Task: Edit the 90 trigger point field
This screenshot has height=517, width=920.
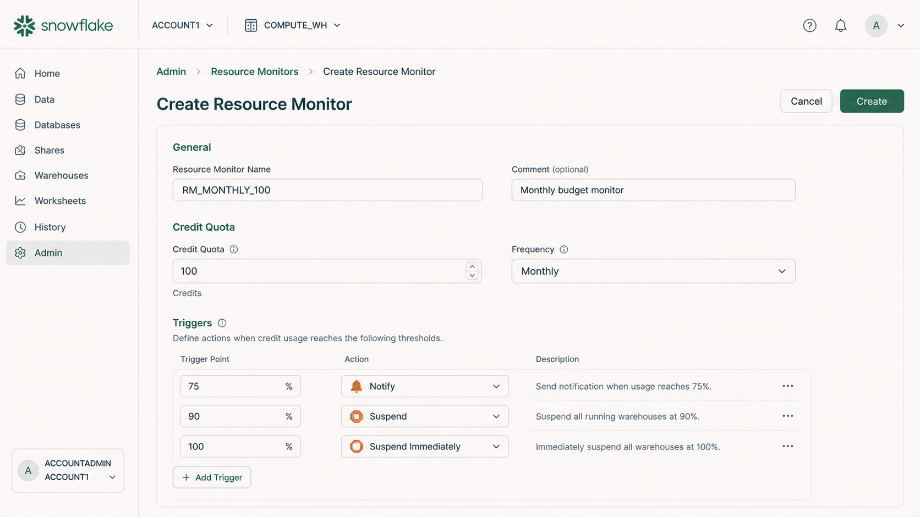Action: click(x=240, y=416)
